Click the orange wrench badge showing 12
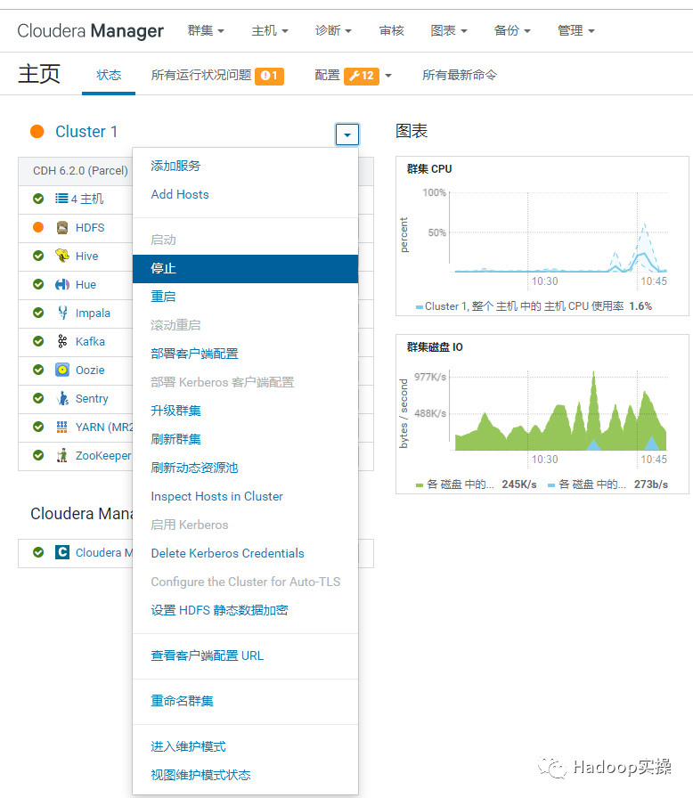This screenshot has width=693, height=798. point(362,76)
